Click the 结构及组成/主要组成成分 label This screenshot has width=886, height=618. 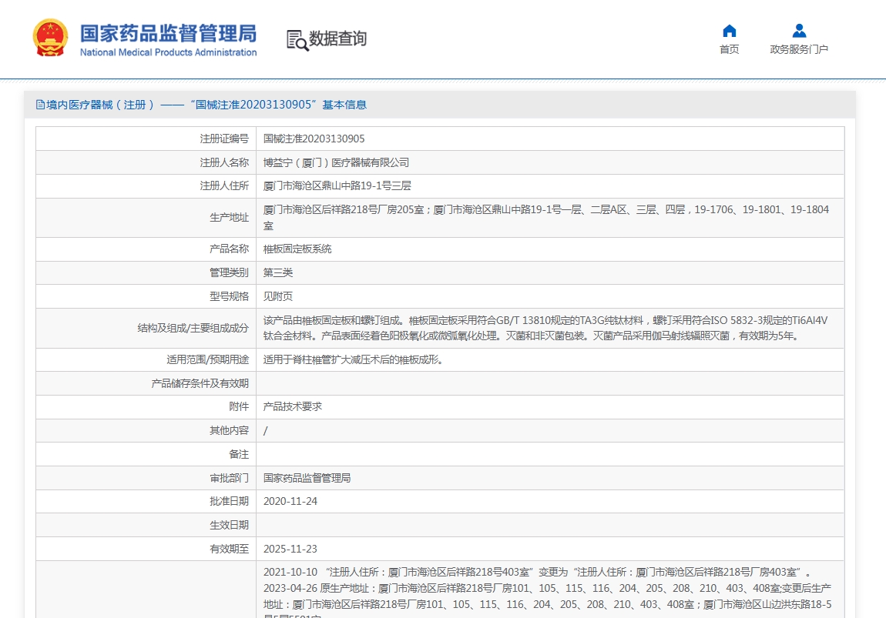193,328
